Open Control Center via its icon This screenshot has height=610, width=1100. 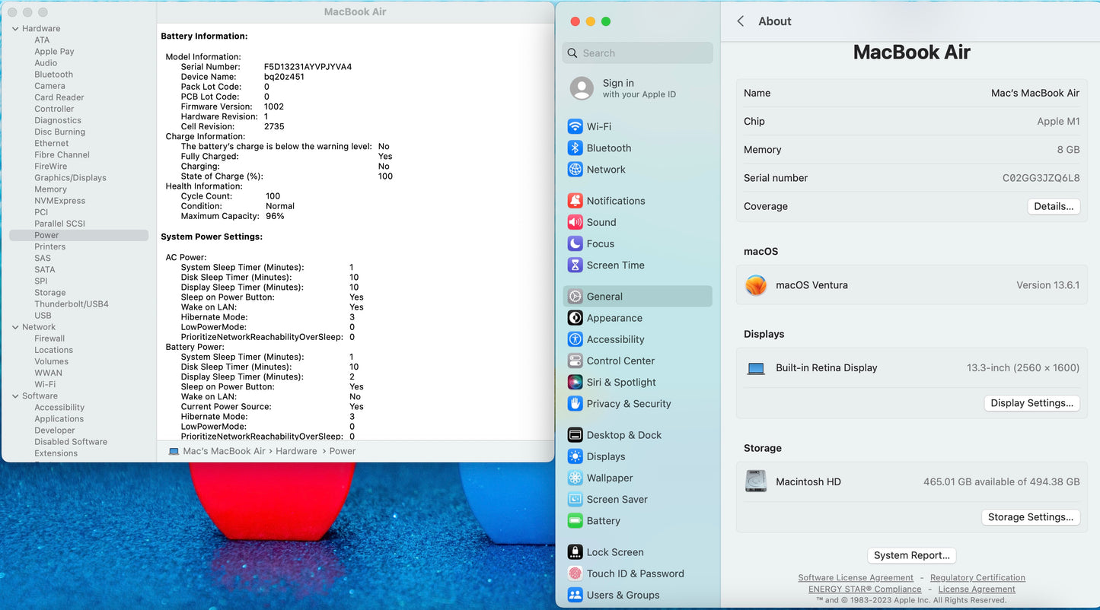575,361
